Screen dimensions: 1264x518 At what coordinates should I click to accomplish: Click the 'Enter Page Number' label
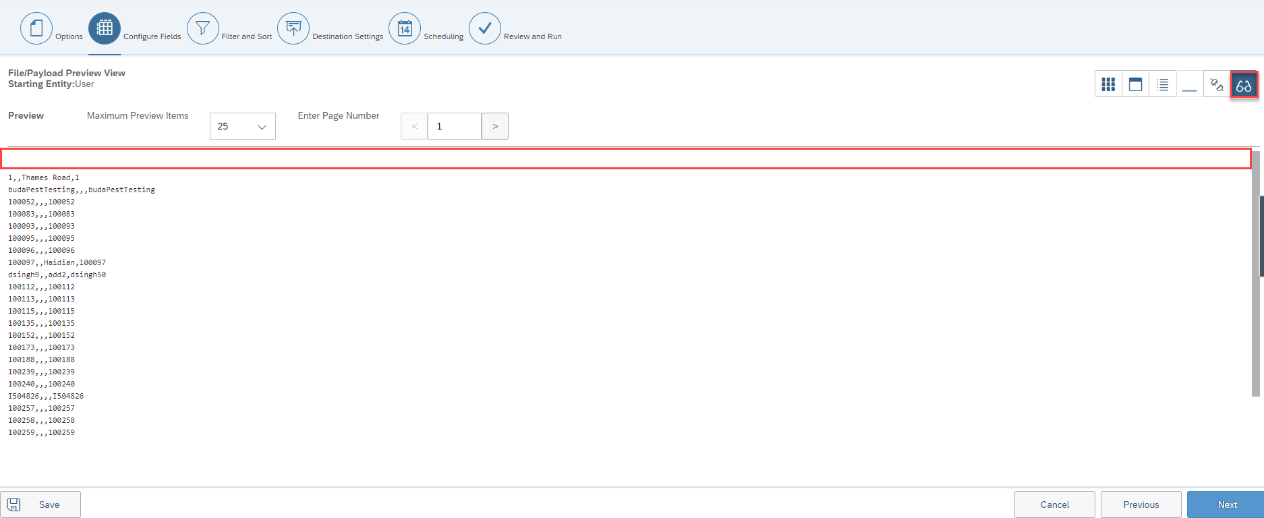[339, 115]
